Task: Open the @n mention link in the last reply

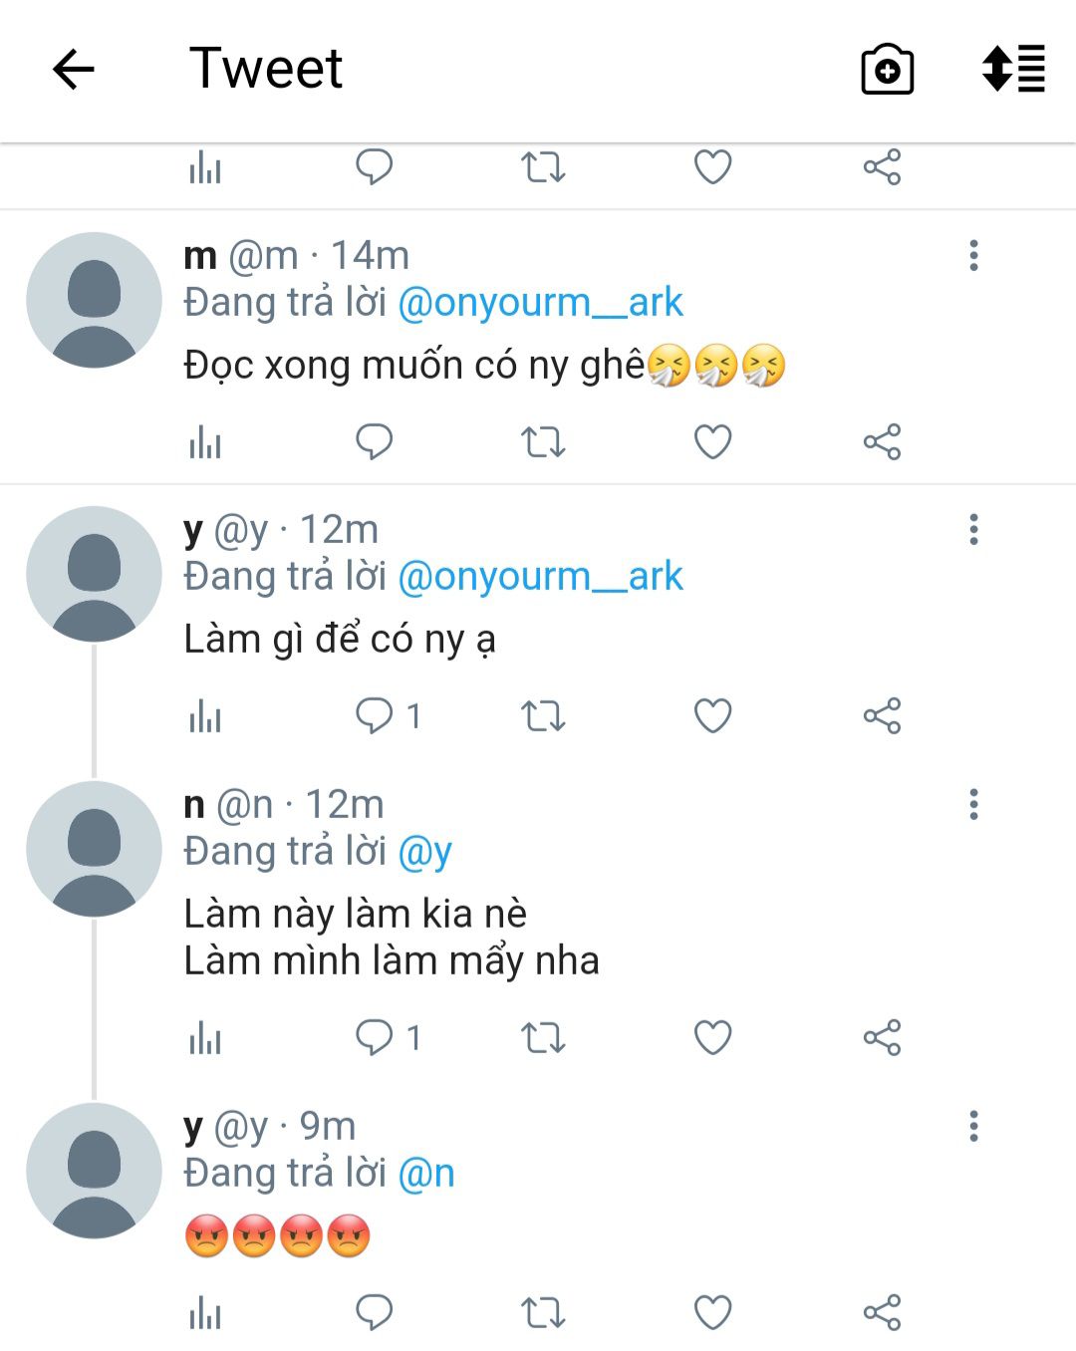Action: [426, 1174]
